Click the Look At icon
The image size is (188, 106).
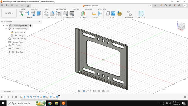(84, 91)
